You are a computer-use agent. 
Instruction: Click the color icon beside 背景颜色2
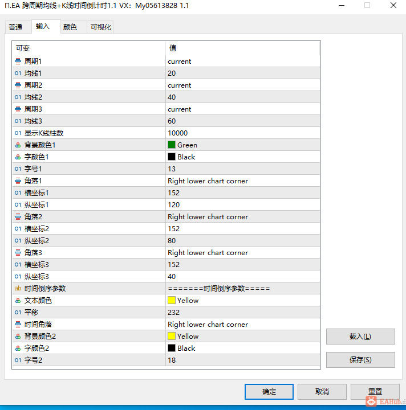(18, 337)
